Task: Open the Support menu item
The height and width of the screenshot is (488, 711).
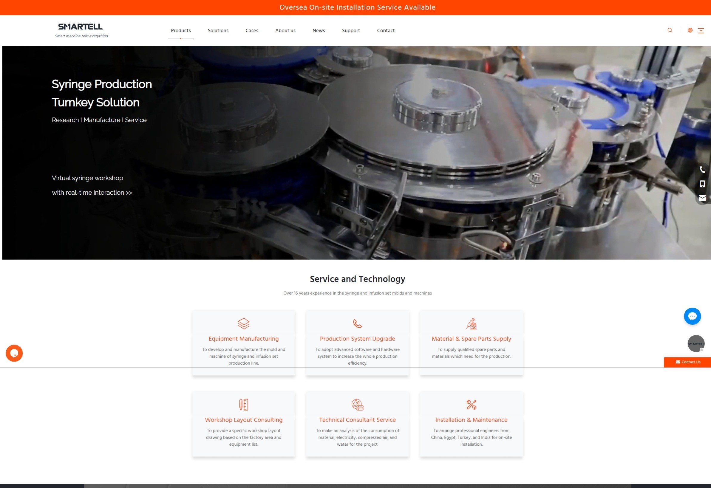Action: pyautogui.click(x=351, y=31)
